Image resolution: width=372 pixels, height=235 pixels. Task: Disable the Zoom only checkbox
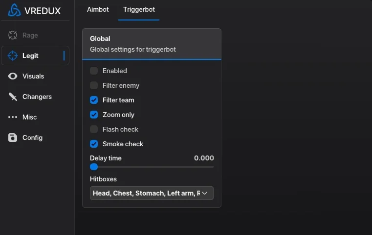coord(94,115)
